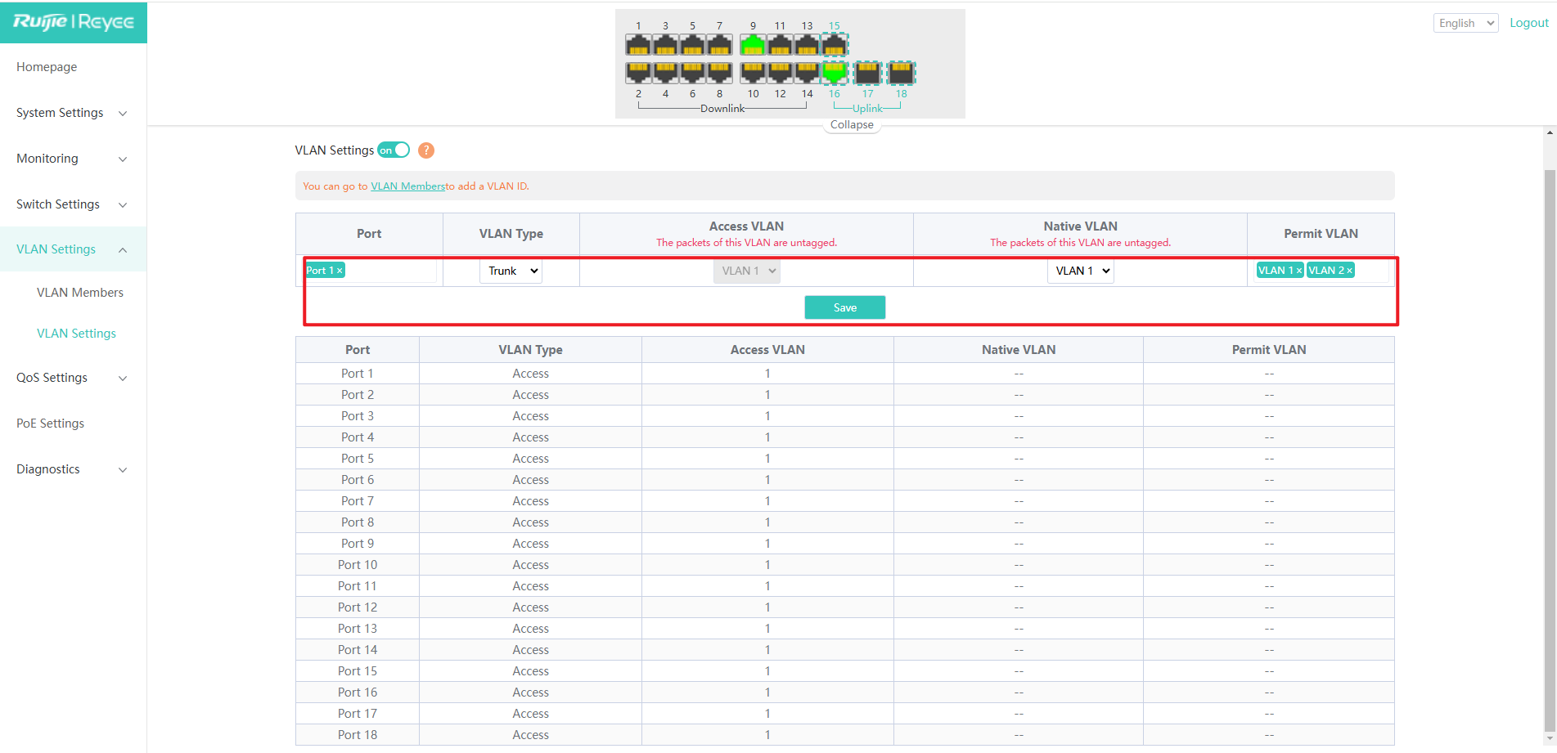Remove VLAN 2 from Permit VLAN

click(1349, 271)
